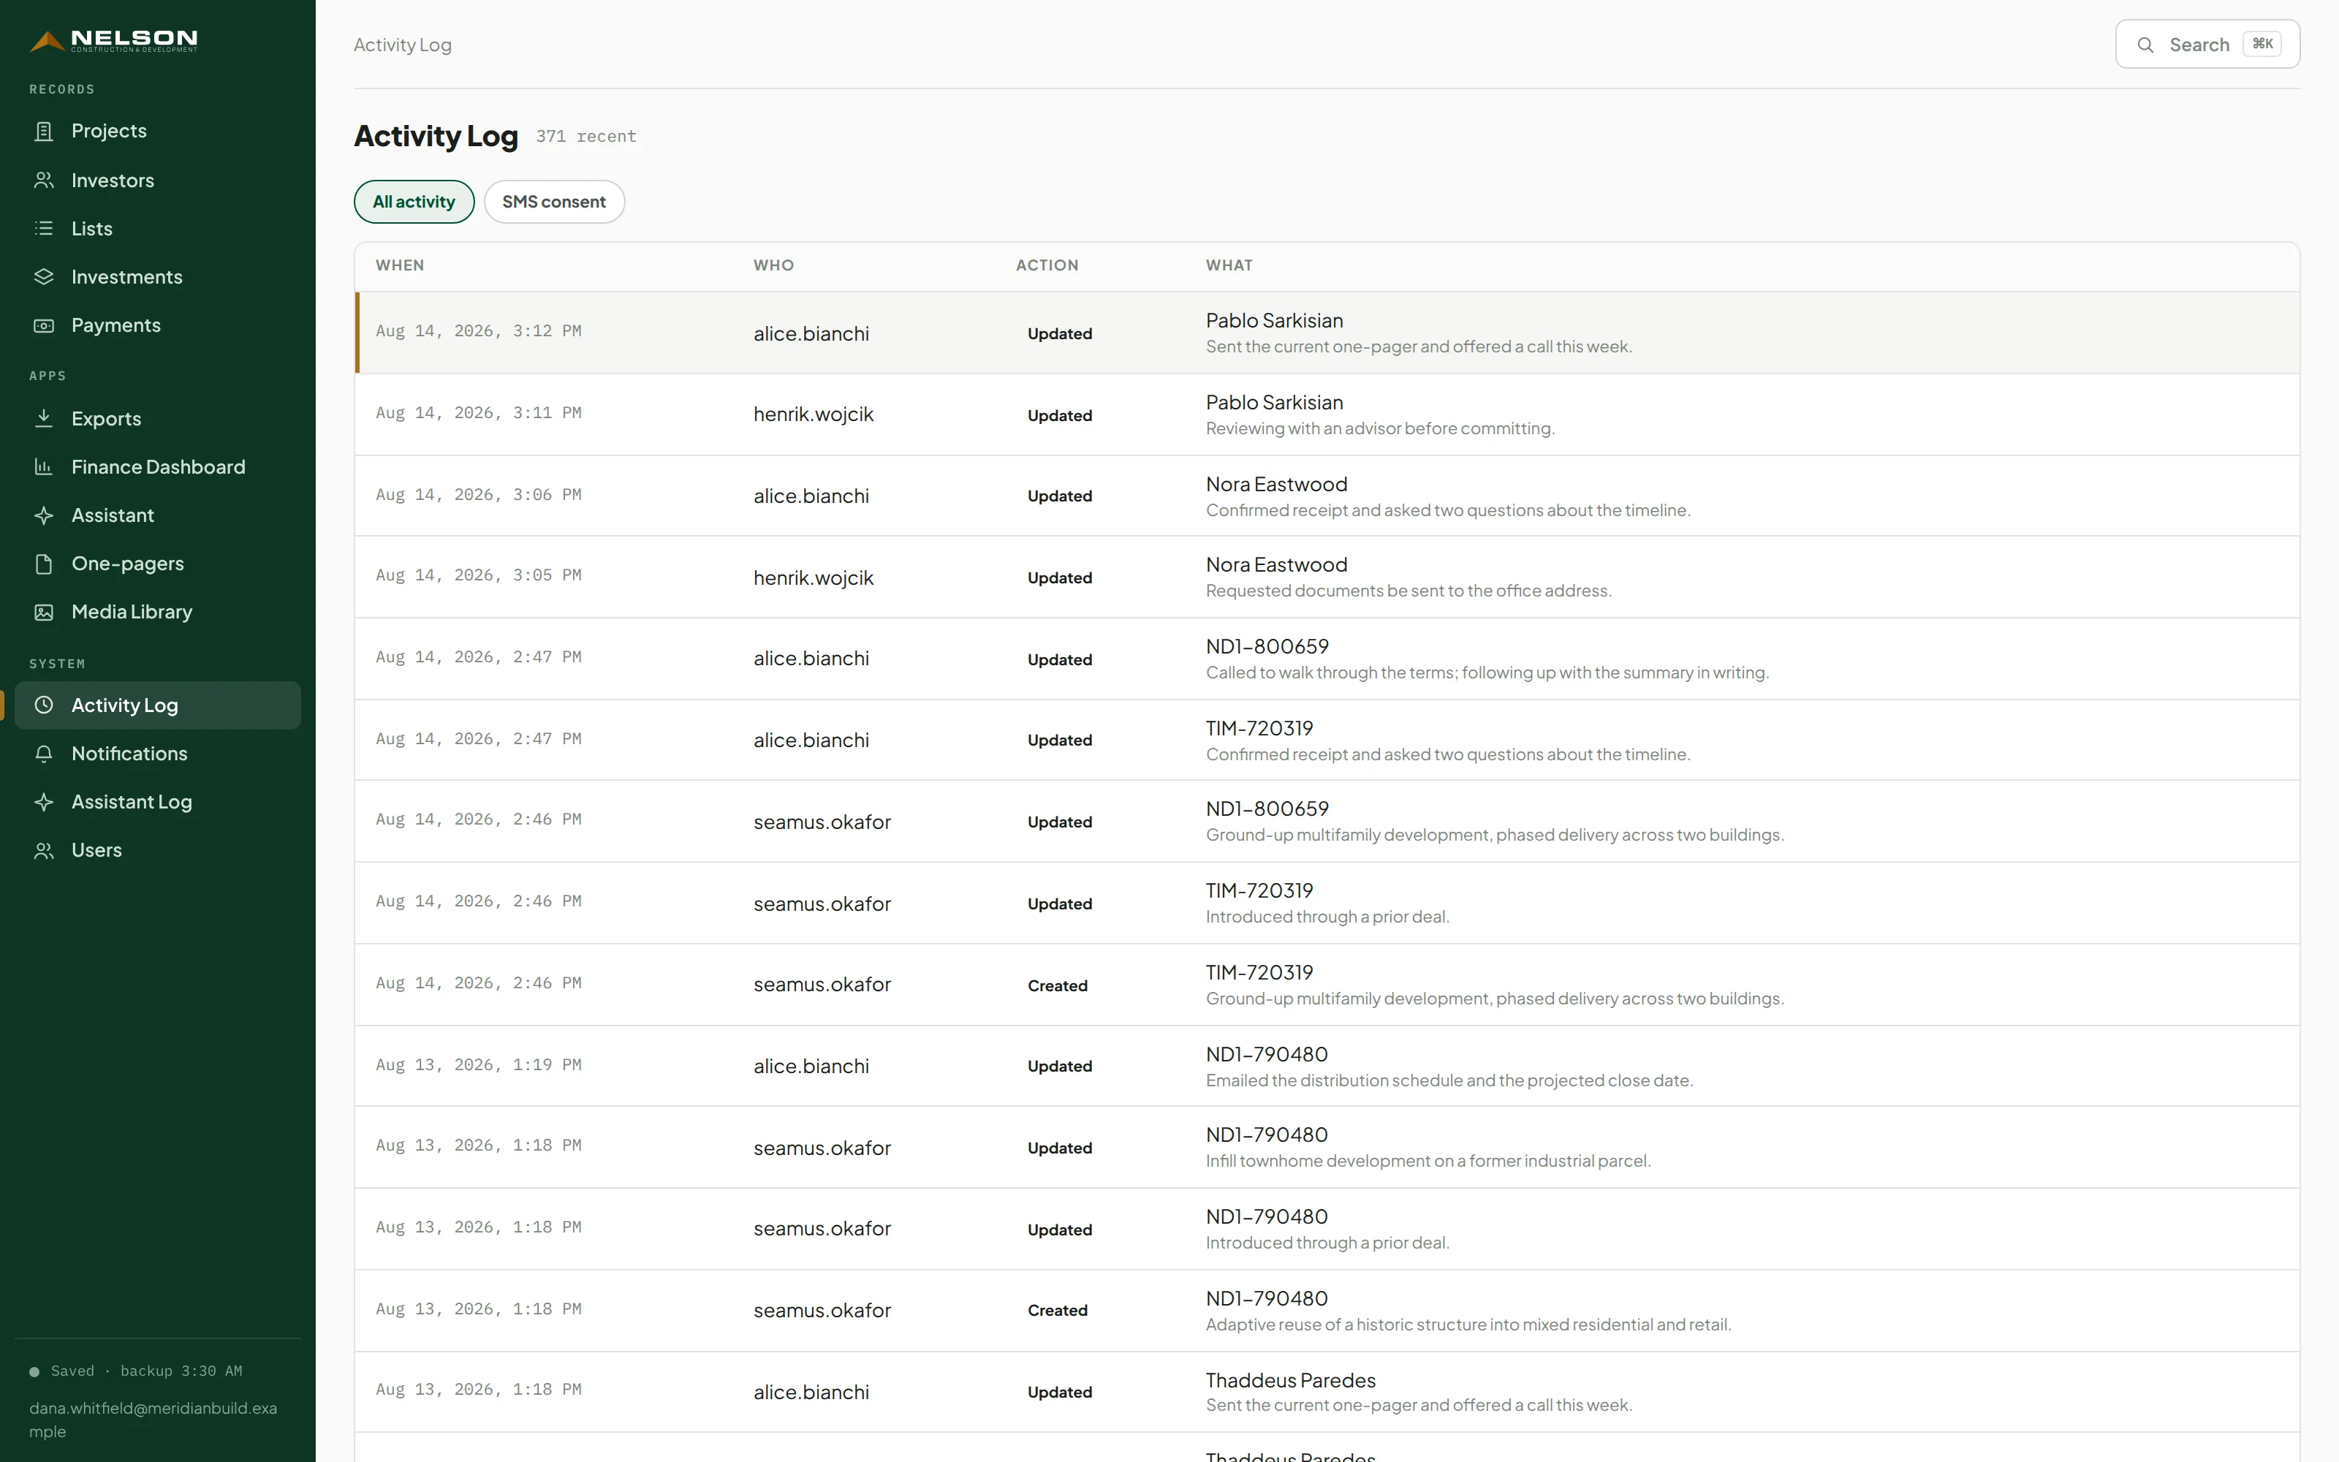
Task: Click the Users people icon
Action: [44, 850]
